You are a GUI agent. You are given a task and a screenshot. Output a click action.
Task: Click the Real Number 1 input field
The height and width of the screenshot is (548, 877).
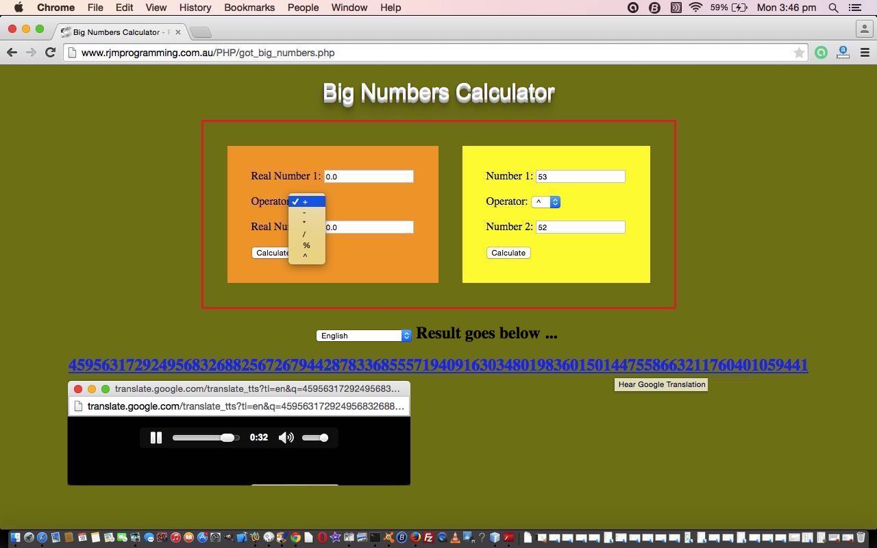tap(369, 177)
